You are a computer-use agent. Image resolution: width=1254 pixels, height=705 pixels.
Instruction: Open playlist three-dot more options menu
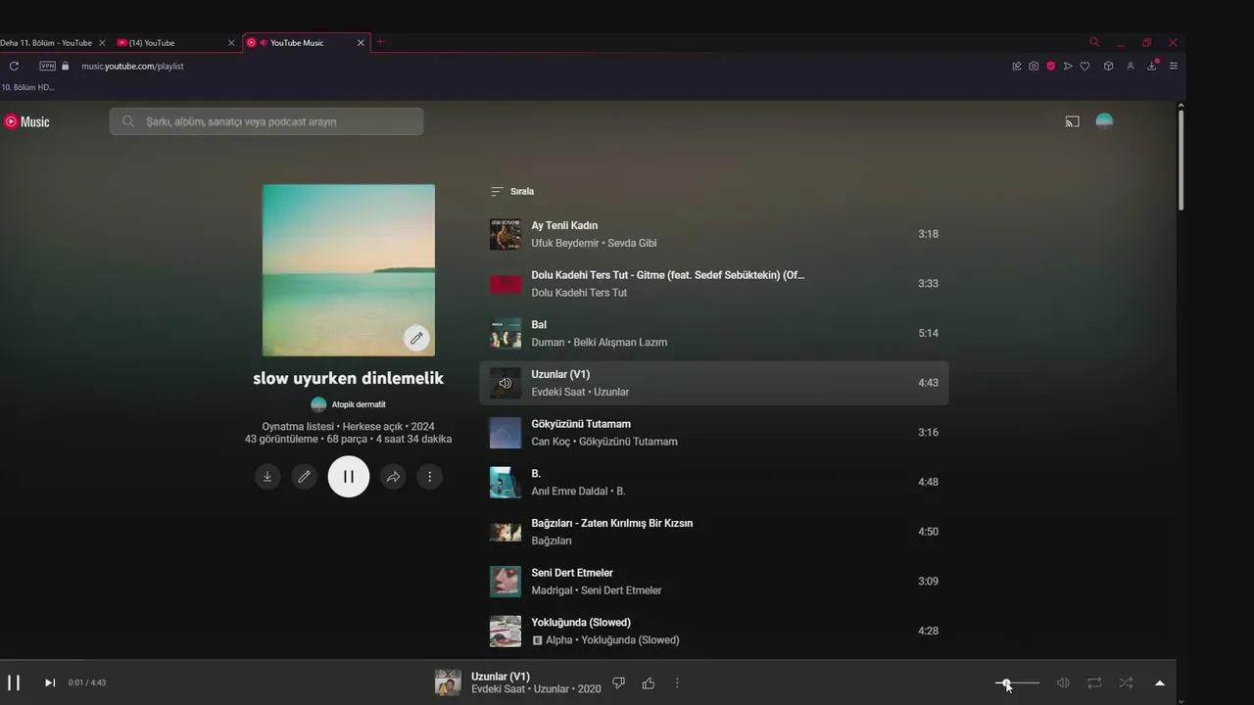tap(429, 477)
